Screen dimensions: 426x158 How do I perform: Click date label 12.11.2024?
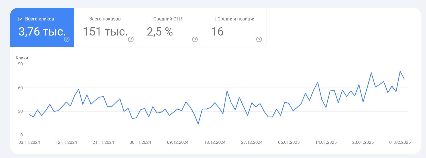click(66, 142)
